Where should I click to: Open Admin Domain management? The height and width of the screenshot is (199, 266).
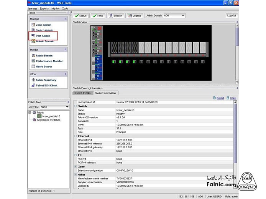tap(45, 41)
